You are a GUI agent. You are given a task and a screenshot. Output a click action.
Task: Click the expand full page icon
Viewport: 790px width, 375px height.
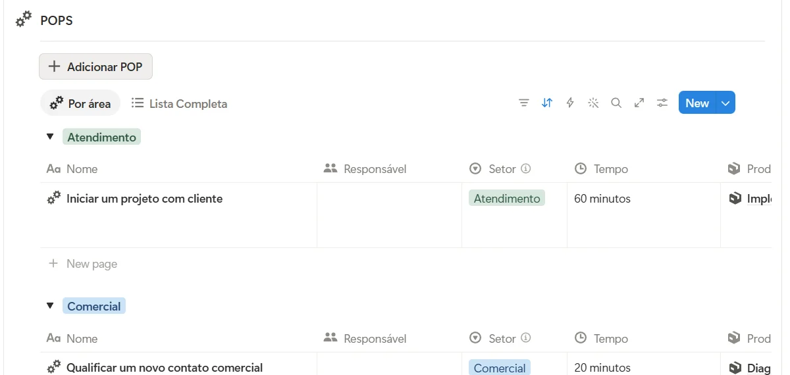click(x=639, y=103)
